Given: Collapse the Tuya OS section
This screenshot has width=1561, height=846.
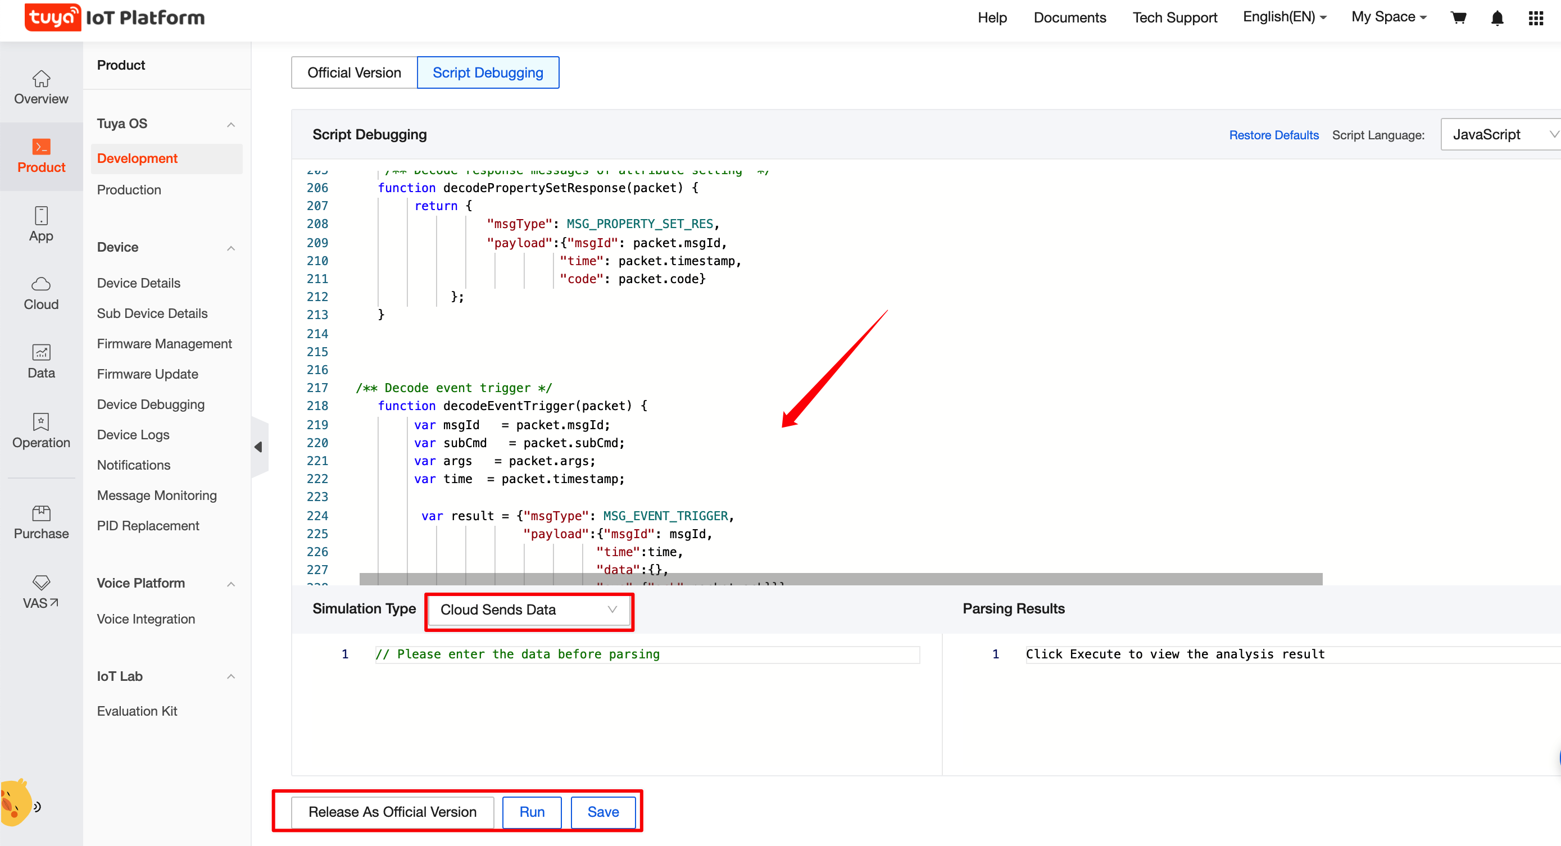Looking at the screenshot, I should click(x=230, y=124).
